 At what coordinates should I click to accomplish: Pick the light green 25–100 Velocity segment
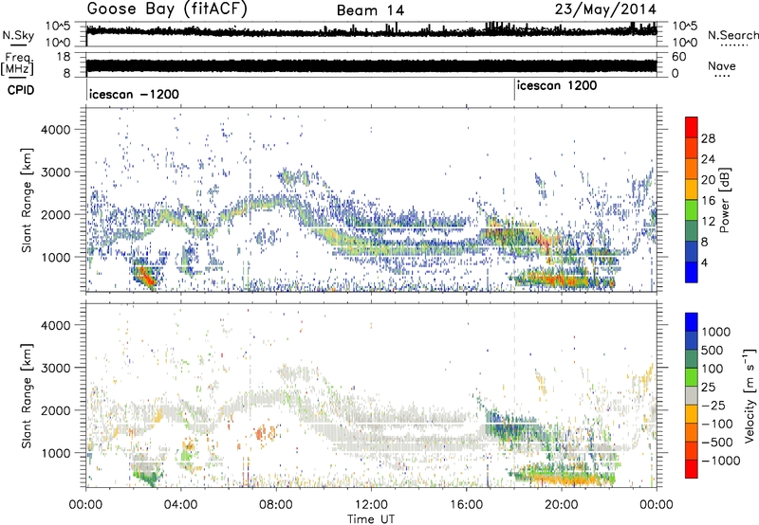[x=692, y=377]
